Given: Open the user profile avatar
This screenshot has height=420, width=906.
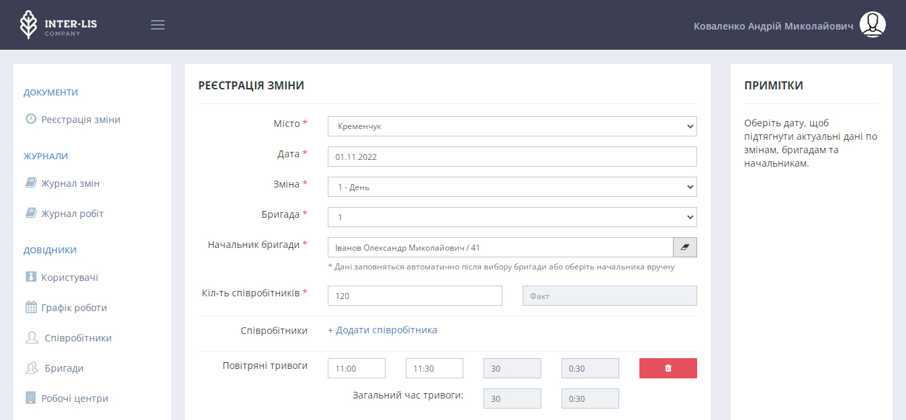Looking at the screenshot, I should pos(872,25).
